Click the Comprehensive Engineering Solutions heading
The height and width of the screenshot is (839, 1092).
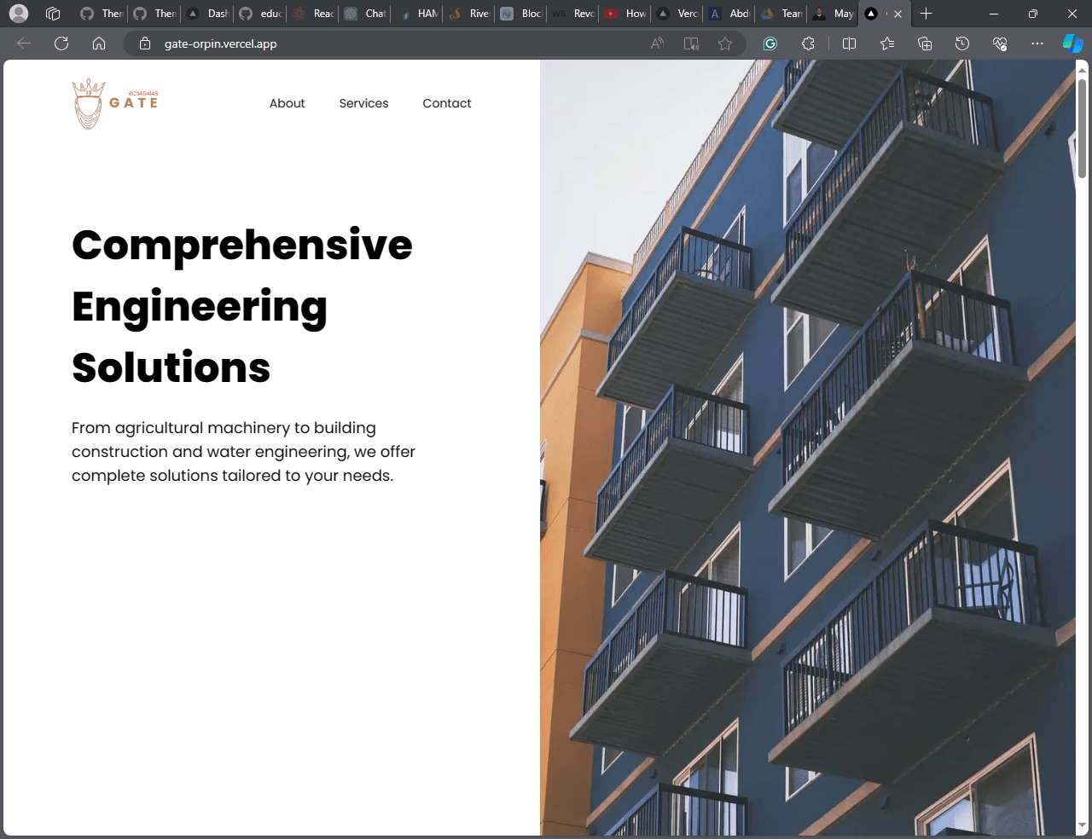tap(242, 306)
